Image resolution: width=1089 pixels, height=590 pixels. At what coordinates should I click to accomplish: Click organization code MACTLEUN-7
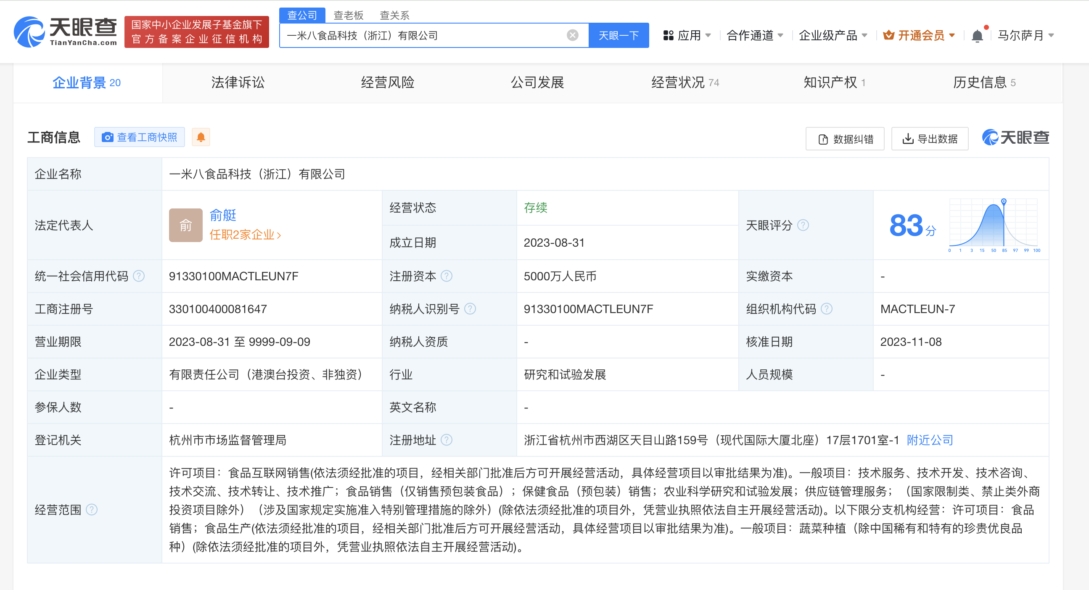917,309
